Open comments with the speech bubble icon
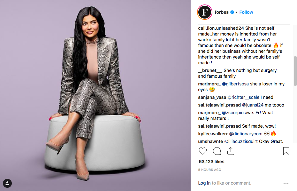The height and width of the screenshot is (191, 297). pos(217,151)
